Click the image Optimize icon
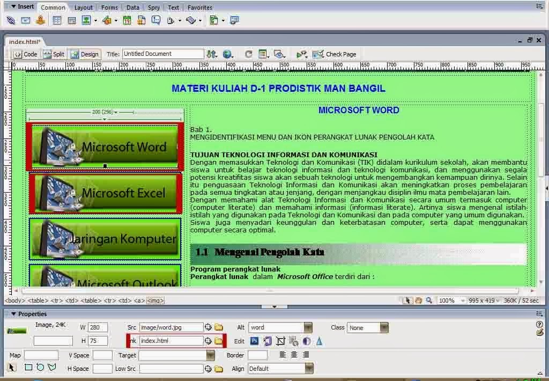This screenshot has height=381, width=549. click(268, 341)
